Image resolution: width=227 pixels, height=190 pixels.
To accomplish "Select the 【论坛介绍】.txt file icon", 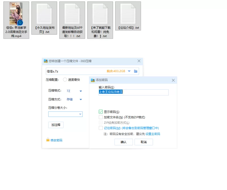I will point(128,14).
